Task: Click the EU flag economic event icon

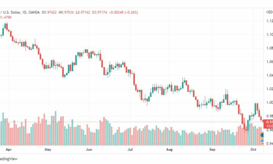Action: [262, 135]
